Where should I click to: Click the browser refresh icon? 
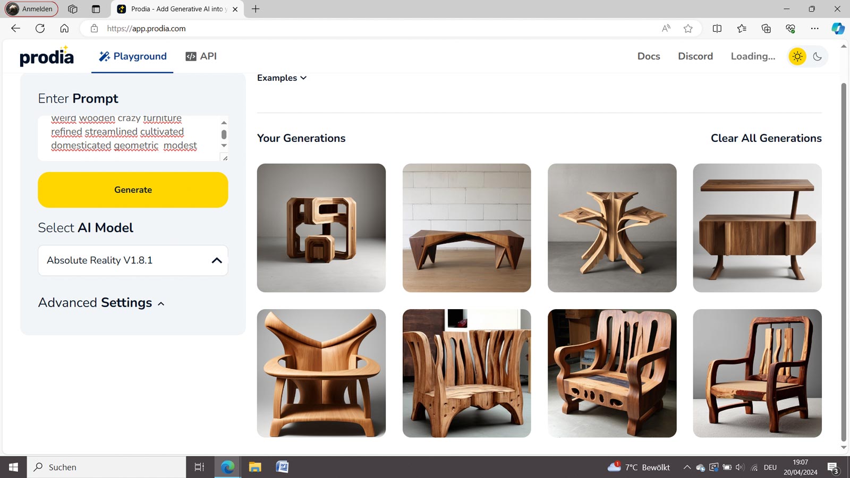pyautogui.click(x=40, y=29)
